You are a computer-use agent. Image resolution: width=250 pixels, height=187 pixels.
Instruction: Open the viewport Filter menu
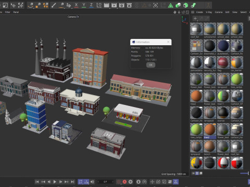point(7,12)
